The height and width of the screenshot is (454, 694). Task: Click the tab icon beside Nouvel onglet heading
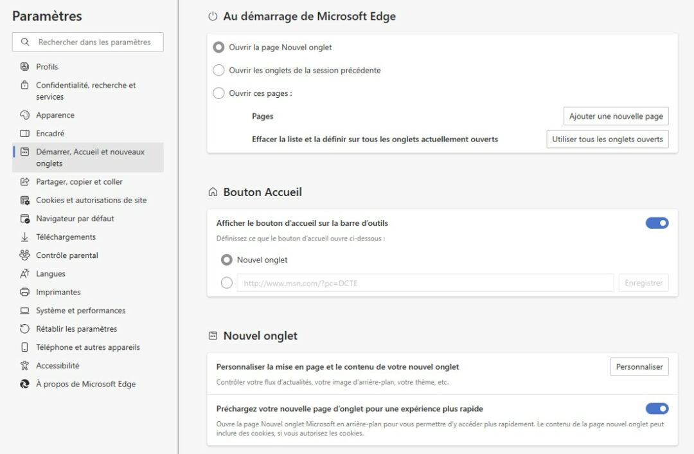point(213,336)
